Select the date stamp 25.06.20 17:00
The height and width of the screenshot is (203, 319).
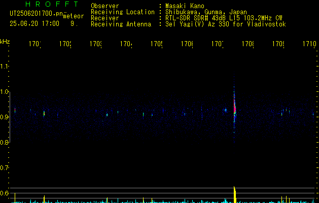point(34,24)
